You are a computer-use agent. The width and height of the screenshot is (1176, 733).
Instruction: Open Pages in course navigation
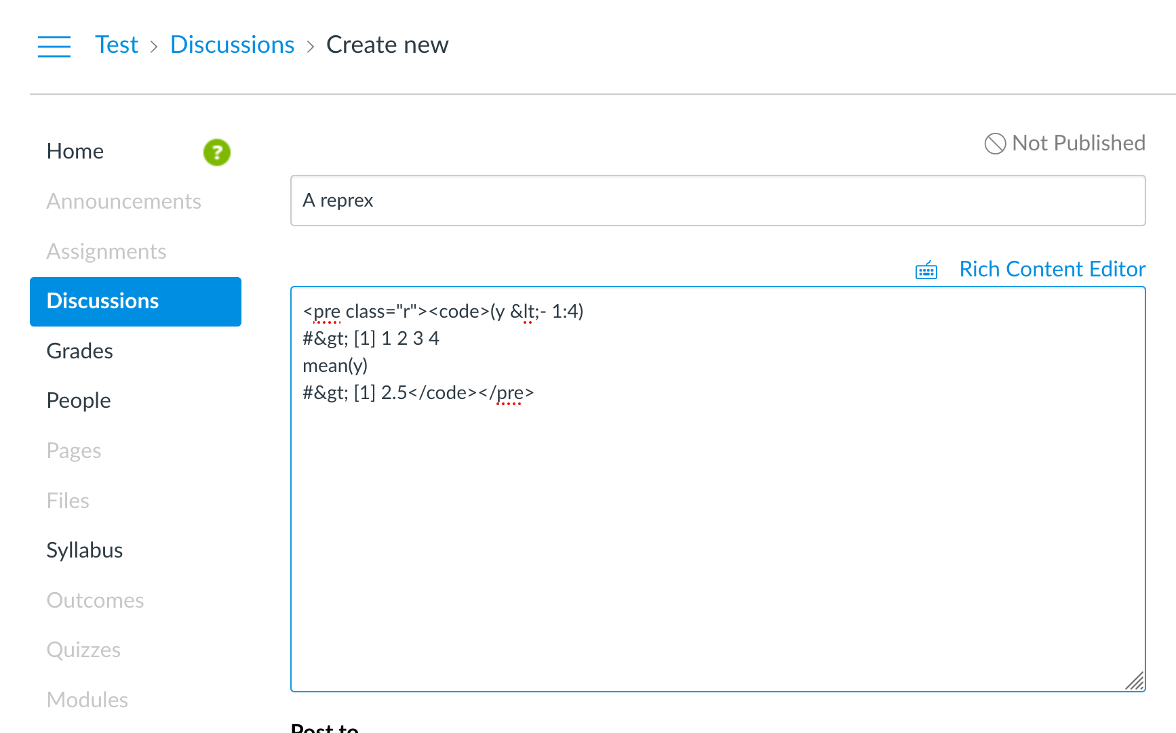(x=74, y=451)
